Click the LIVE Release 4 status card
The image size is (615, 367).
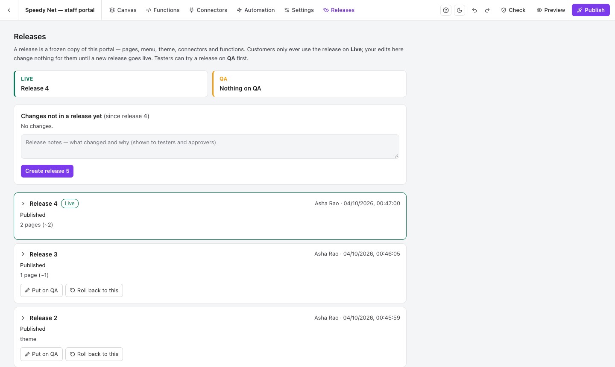[x=111, y=84]
